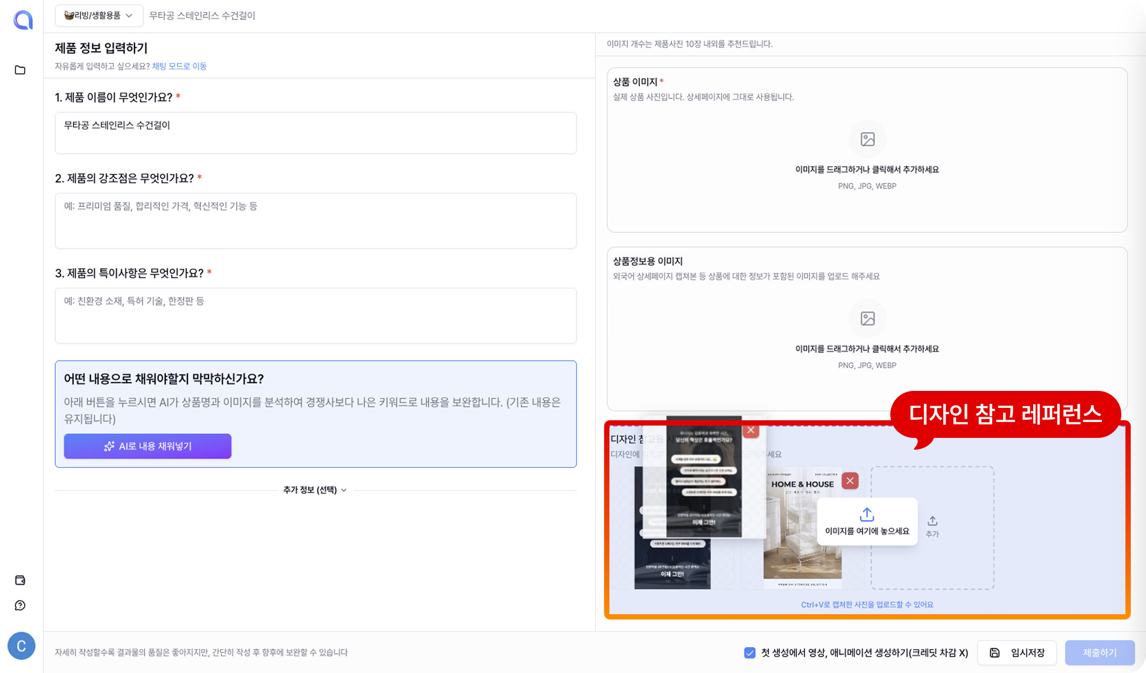
Task: Open the wallet icon in the sidebar
Action: [20, 580]
